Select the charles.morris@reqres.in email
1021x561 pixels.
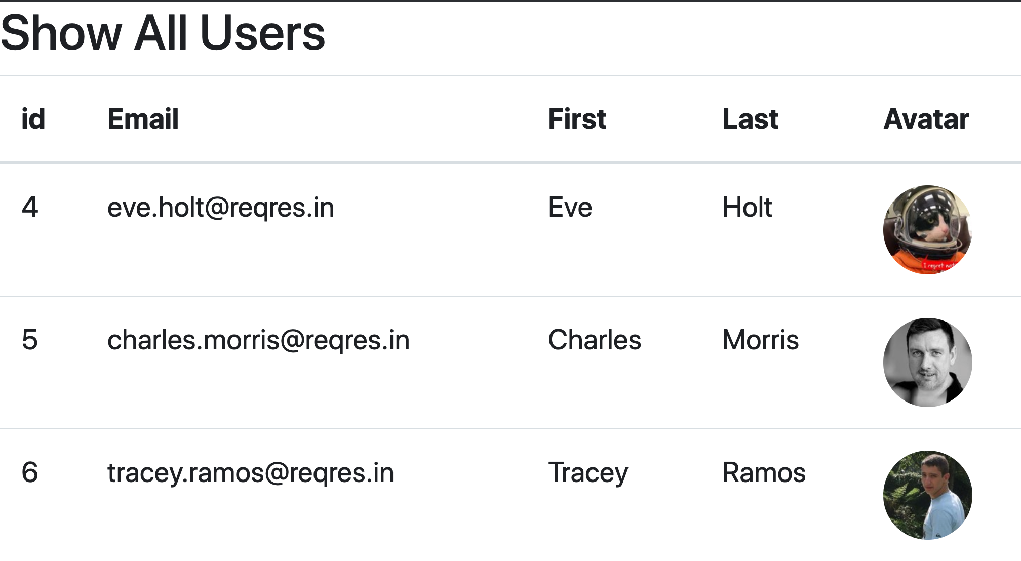pyautogui.click(x=258, y=340)
